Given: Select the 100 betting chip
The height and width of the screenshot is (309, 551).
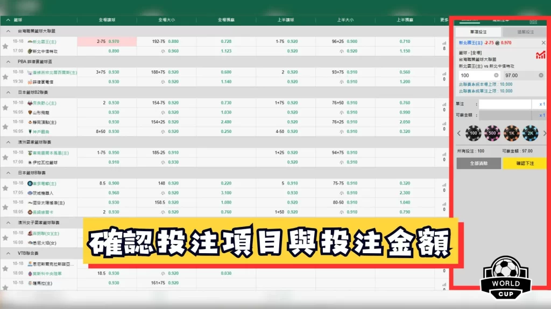Looking at the screenshot, I should click(x=472, y=133).
